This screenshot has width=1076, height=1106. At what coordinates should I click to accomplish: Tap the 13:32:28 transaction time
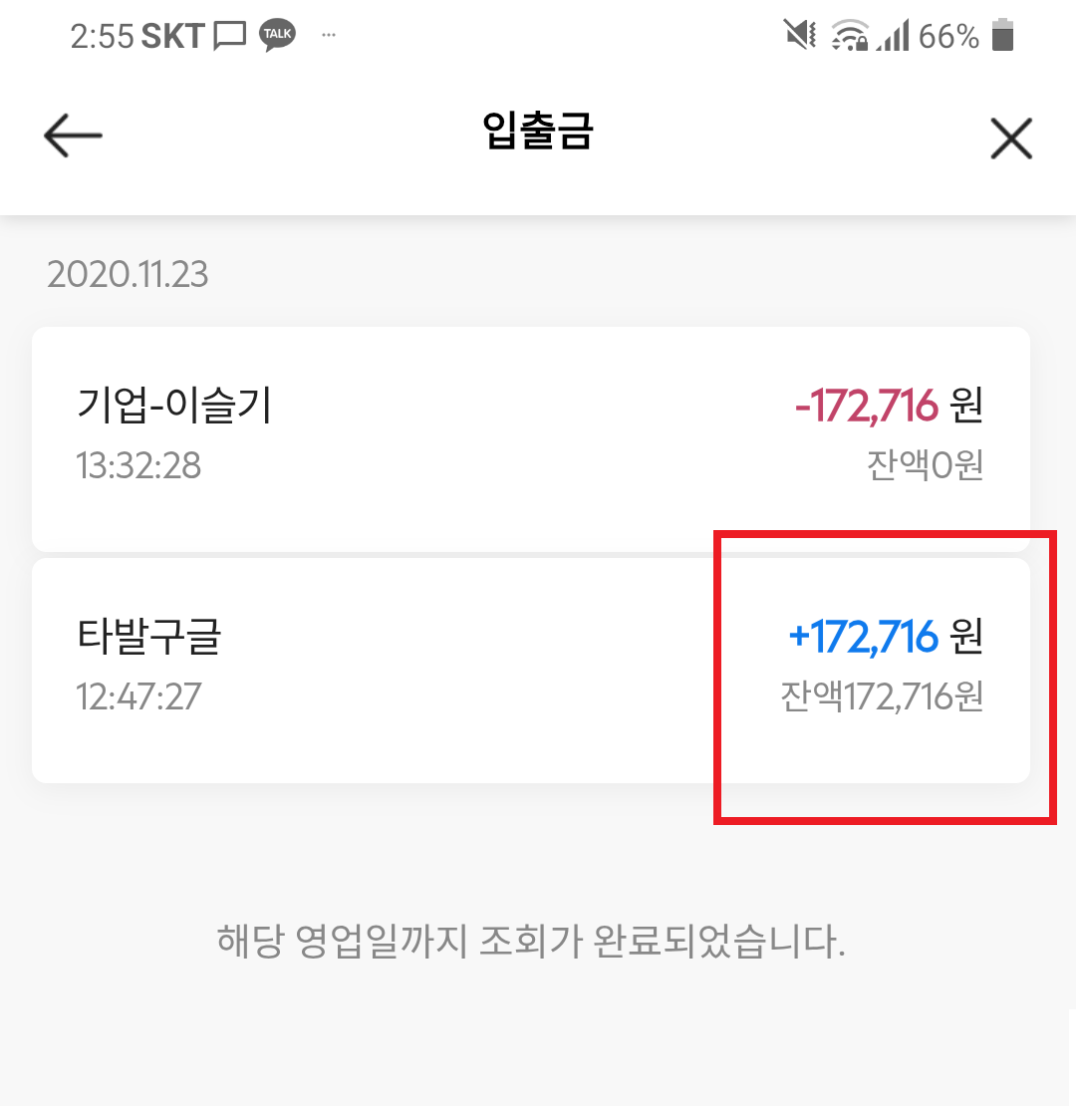[x=138, y=465]
